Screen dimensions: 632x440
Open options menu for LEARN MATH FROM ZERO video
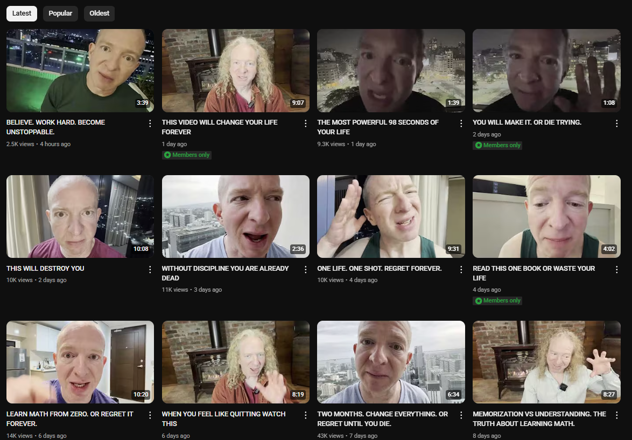[x=150, y=415]
